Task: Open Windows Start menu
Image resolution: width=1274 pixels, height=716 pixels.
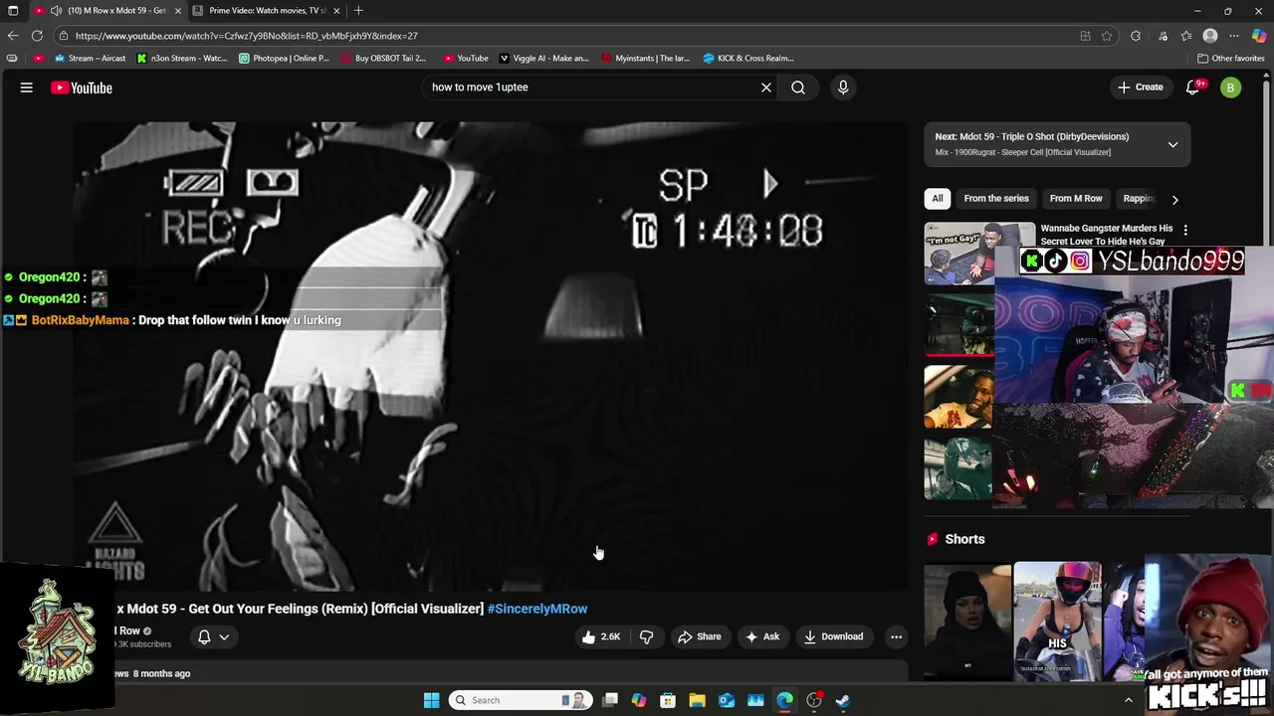Action: 431,700
